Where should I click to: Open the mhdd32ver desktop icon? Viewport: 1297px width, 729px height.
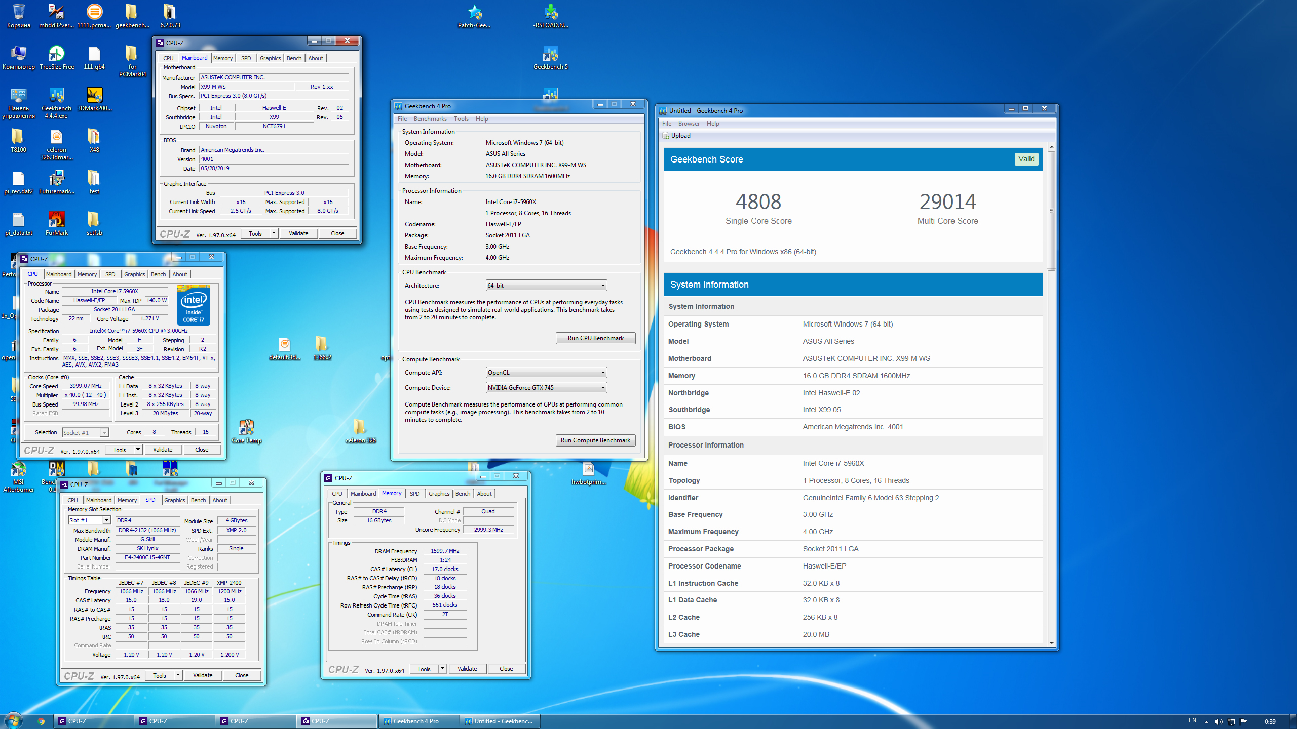(56, 16)
